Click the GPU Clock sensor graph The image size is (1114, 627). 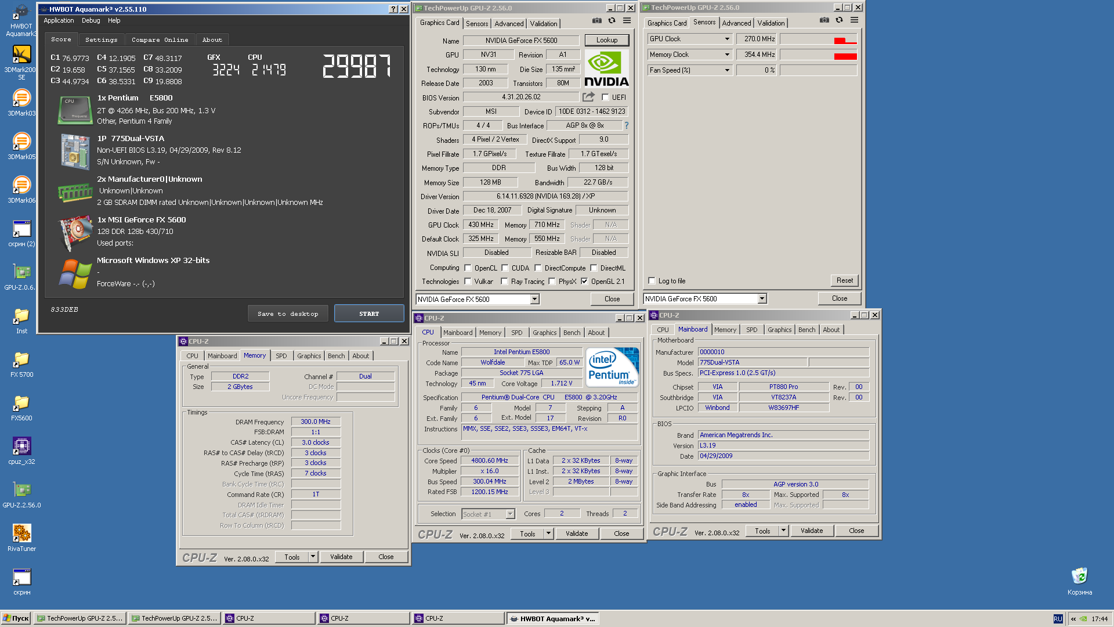[818, 39]
